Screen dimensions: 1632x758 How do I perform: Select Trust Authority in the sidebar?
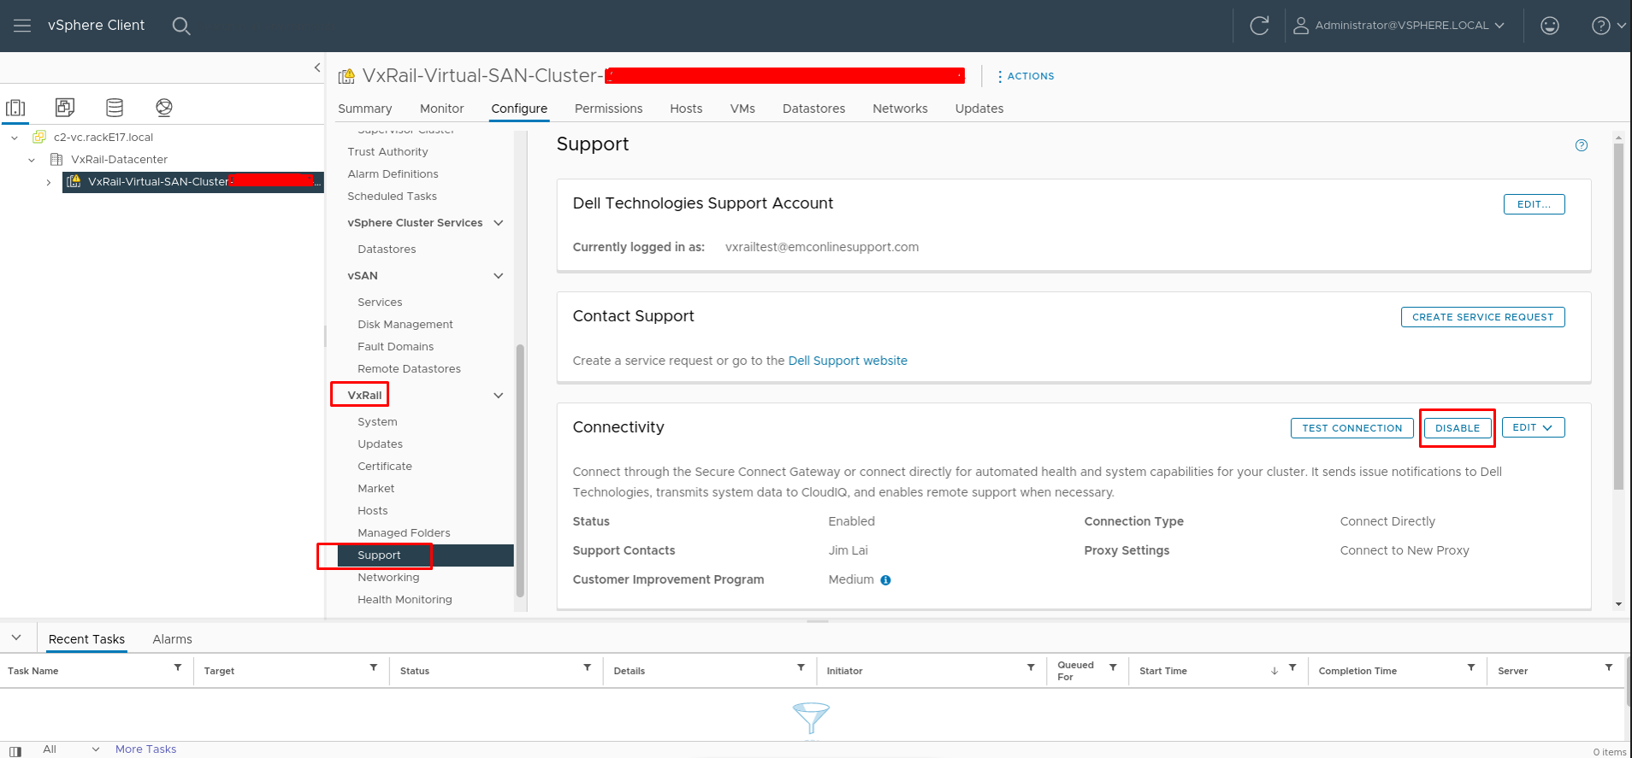(387, 152)
